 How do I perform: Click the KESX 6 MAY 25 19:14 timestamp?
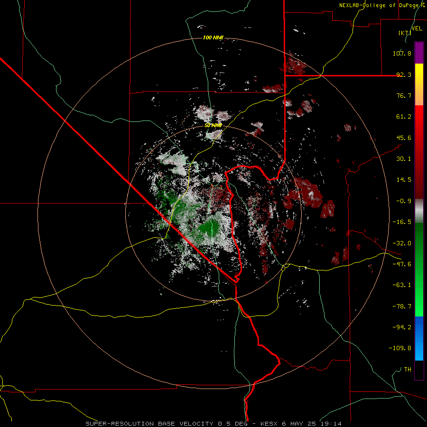[301, 424]
